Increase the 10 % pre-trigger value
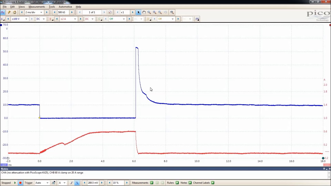331x186 pixels. tap(127, 183)
